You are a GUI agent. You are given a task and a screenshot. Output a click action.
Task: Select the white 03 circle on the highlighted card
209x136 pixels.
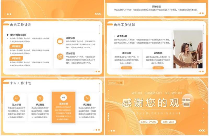pos(63,98)
